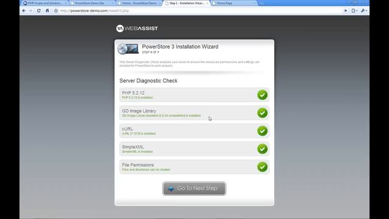
Task: Open the wrench settings menu
Action: pos(364,11)
